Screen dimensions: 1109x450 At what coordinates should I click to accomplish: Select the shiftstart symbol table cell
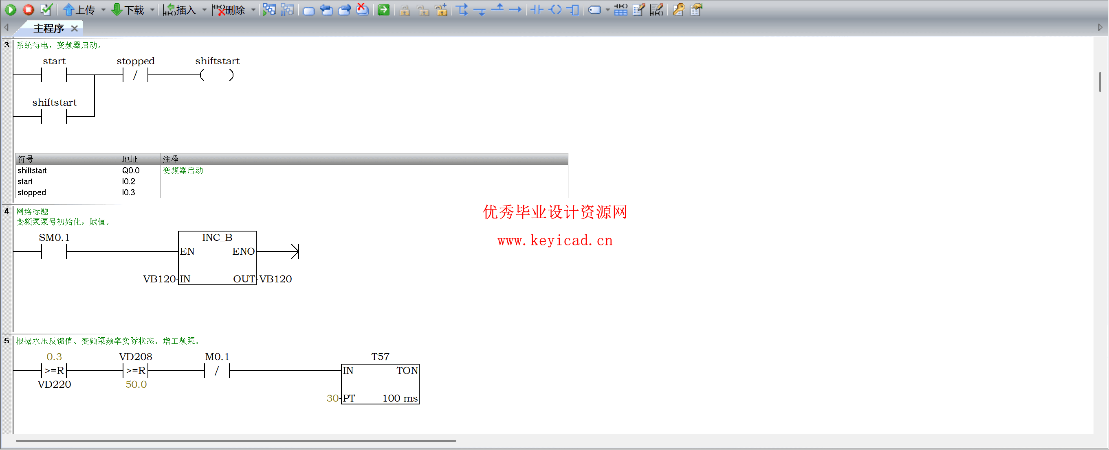[x=68, y=170]
